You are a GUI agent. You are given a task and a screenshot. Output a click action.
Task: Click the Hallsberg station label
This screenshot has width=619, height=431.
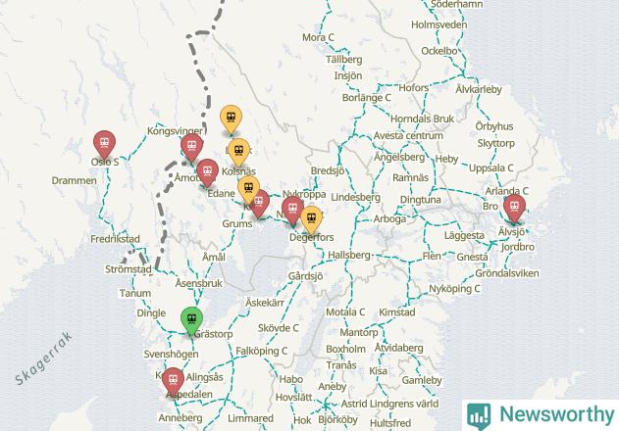[349, 255]
